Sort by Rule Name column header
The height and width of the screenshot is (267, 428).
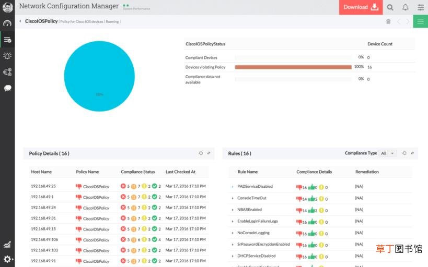(248, 172)
